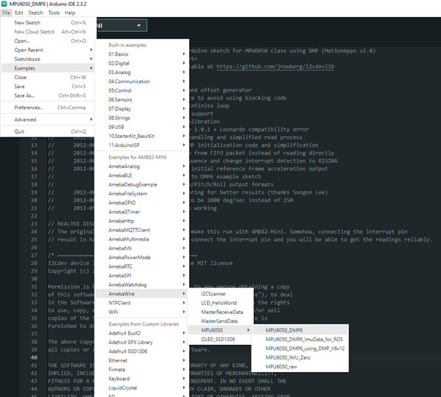Image resolution: width=441 pixels, height=397 pixels.
Task: Click Tools in the menu bar
Action: (54, 12)
